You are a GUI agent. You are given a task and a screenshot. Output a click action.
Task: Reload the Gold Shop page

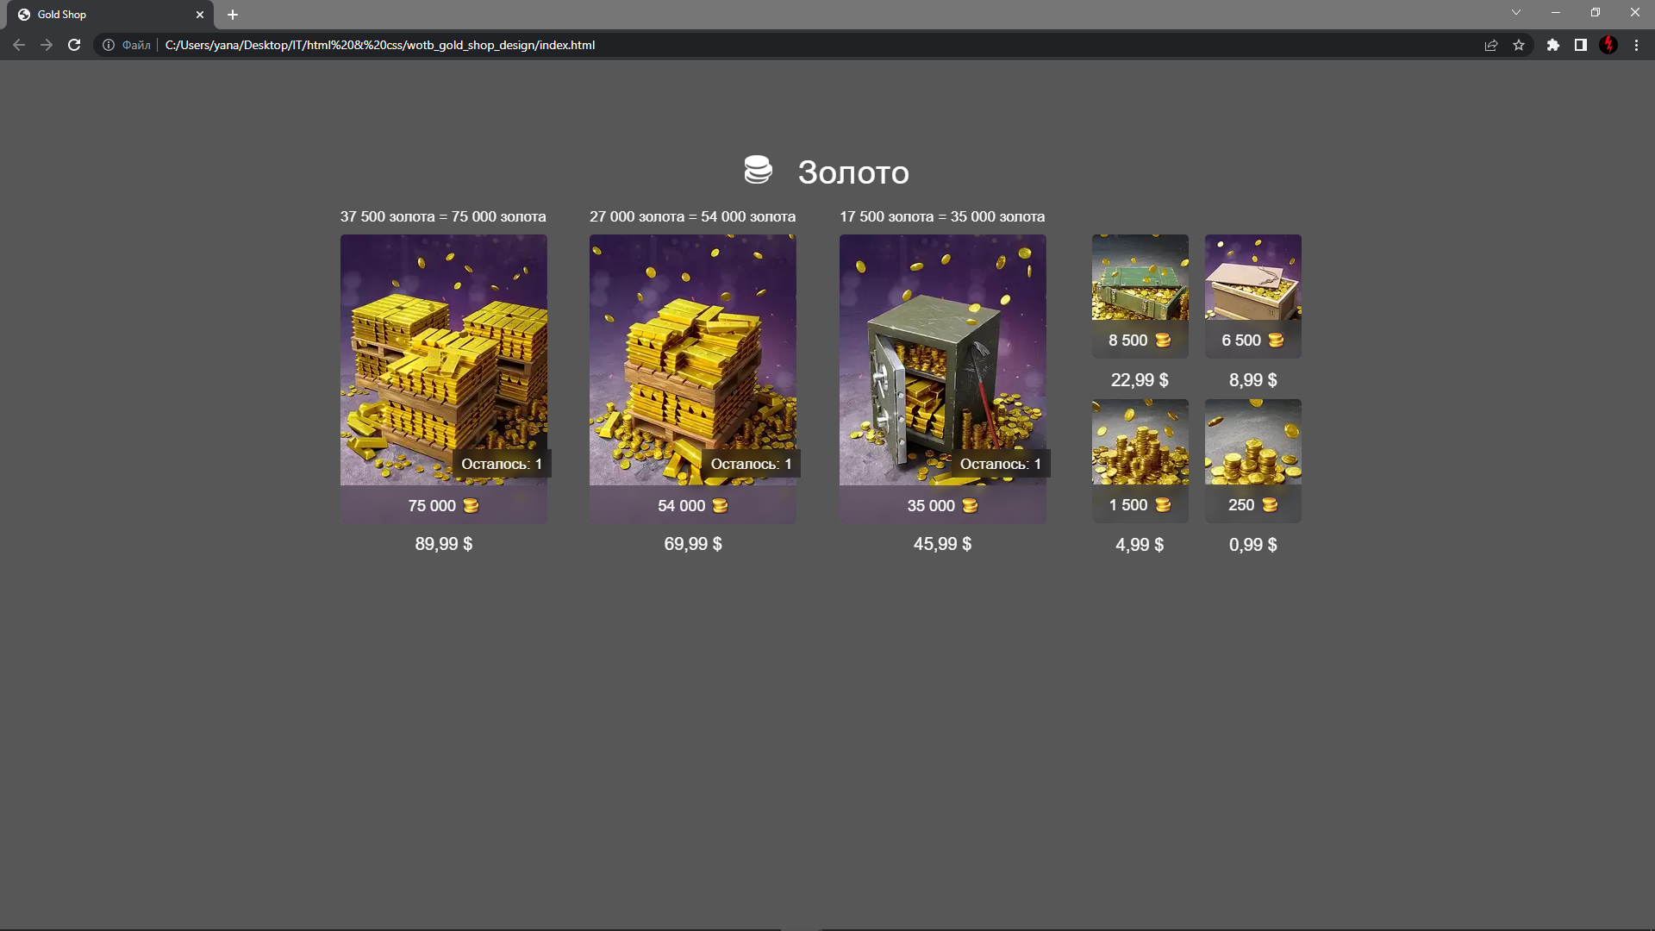click(x=74, y=45)
